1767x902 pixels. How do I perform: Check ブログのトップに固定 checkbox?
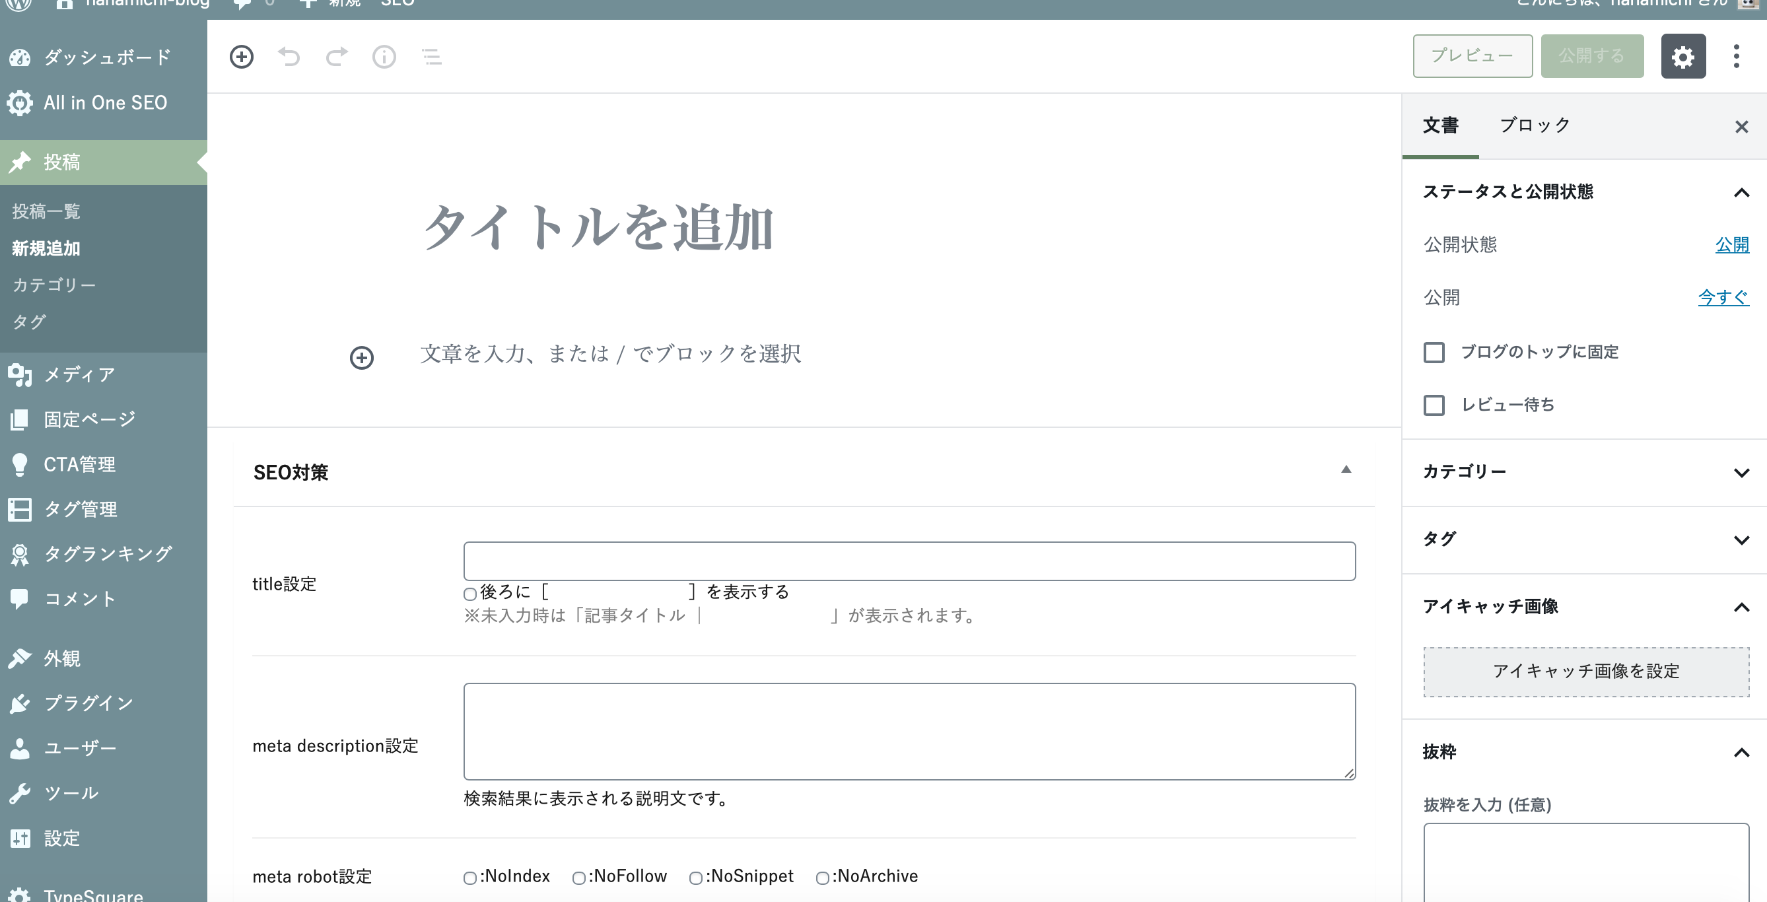coord(1434,353)
